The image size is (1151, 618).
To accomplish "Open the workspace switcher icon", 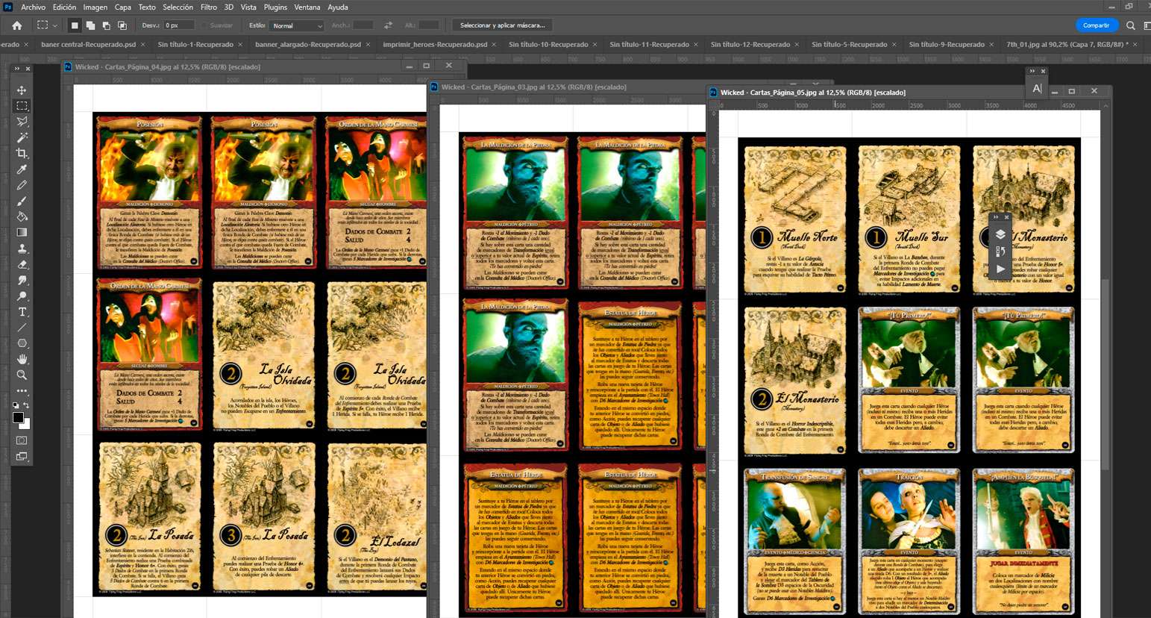I will pos(1147,25).
